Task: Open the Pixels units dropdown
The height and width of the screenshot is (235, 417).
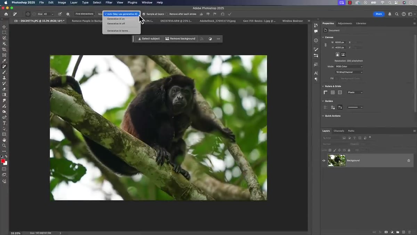Action: point(355,92)
